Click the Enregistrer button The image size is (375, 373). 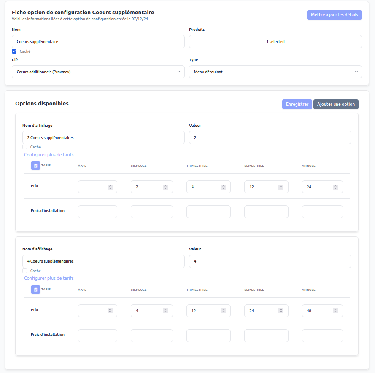point(297,104)
